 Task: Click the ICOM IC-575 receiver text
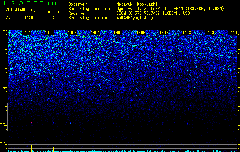tap(153, 13)
